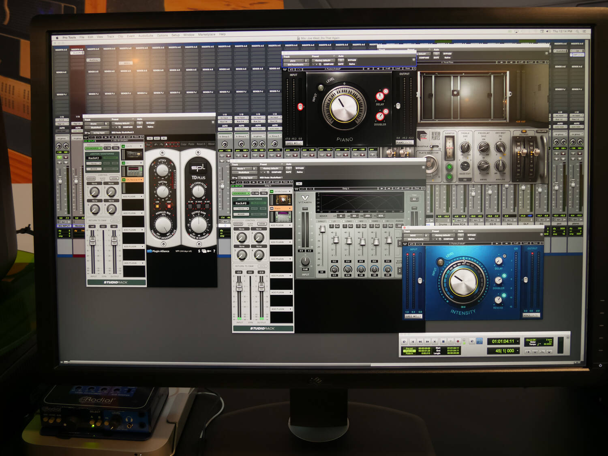Open the AudioSuite menu

click(x=146, y=36)
